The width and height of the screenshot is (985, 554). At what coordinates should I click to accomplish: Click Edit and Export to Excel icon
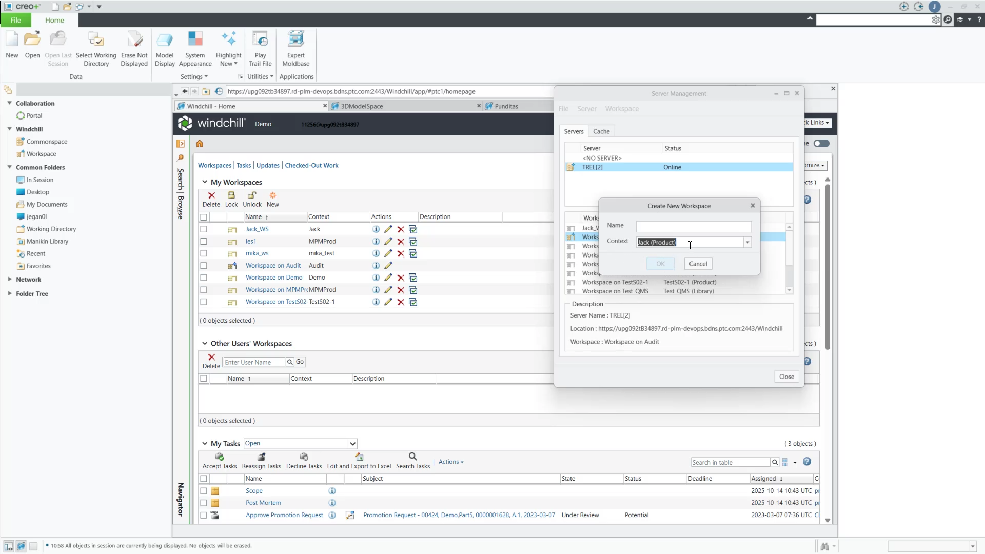(359, 457)
